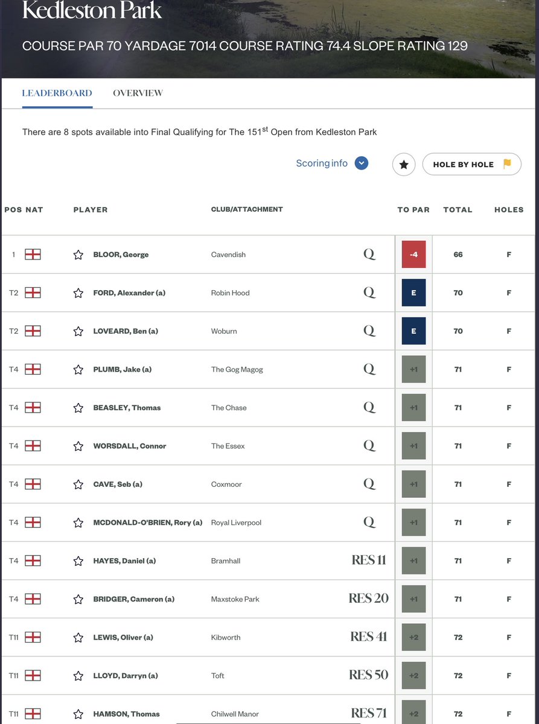Click the Q qualifier mark for George Bloor
The image size is (539, 724).
pos(369,255)
